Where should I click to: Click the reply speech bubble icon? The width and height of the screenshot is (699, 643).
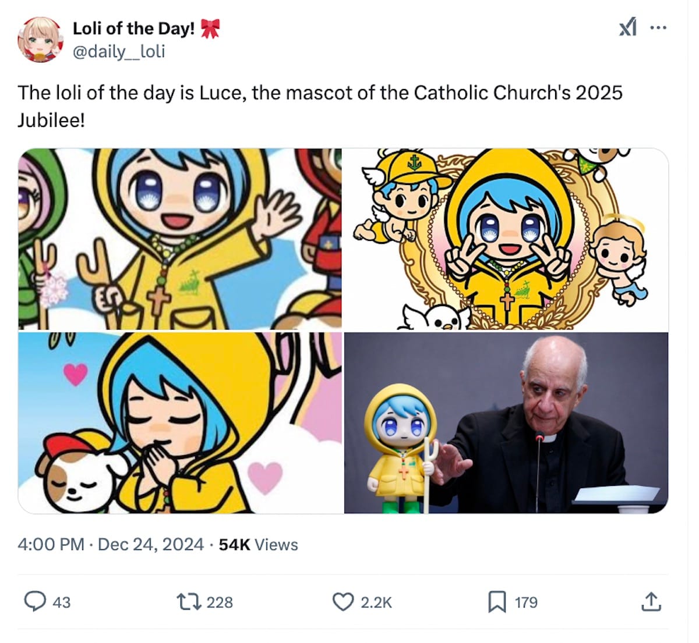(35, 602)
